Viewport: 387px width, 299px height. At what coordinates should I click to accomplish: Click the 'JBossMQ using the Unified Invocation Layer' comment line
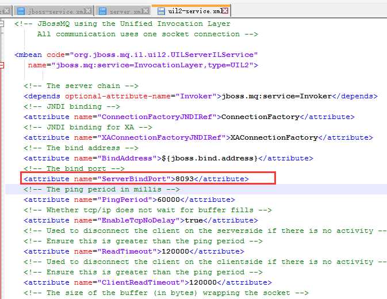122,24
